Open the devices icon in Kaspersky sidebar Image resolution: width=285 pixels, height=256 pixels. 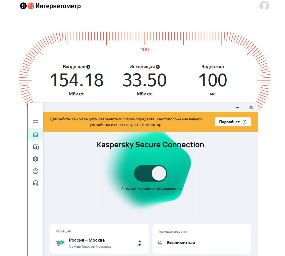point(36,147)
